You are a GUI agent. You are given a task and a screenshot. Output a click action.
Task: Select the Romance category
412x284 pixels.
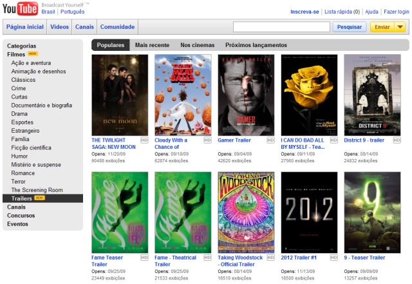[x=23, y=173]
